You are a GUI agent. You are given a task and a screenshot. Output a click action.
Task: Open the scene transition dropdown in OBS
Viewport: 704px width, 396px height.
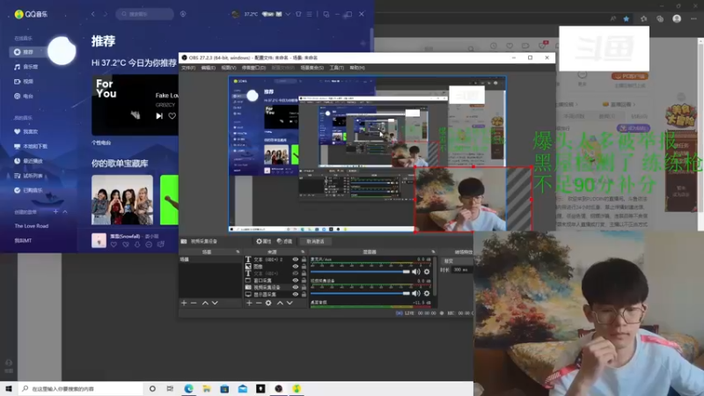coord(457,260)
